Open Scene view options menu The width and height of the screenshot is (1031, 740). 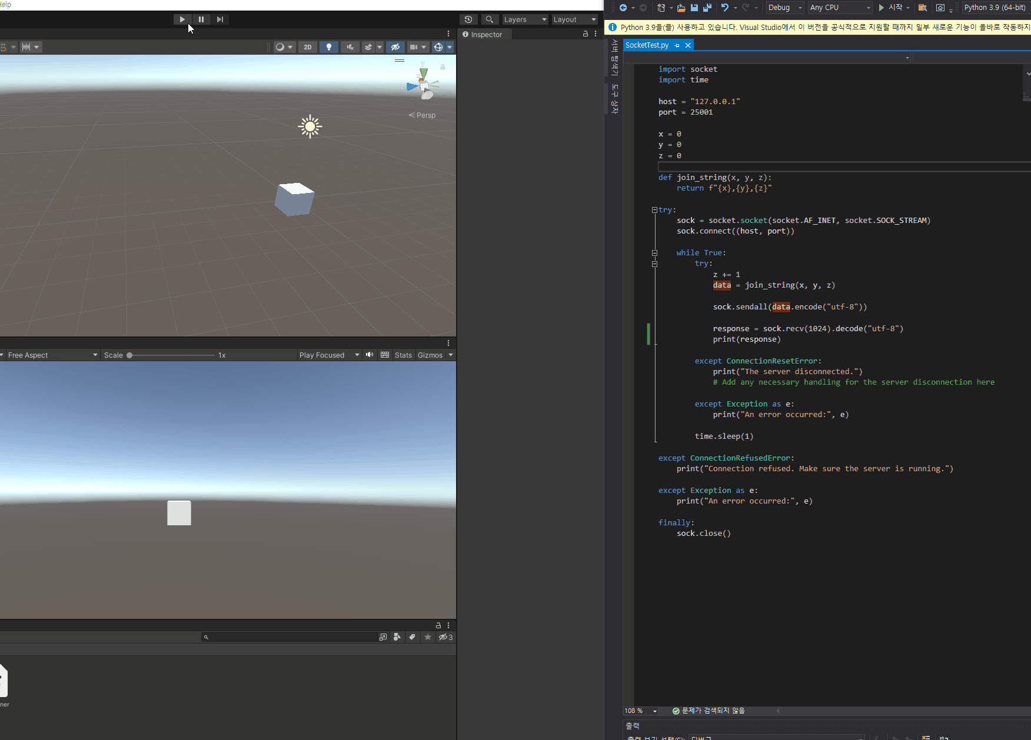point(448,34)
